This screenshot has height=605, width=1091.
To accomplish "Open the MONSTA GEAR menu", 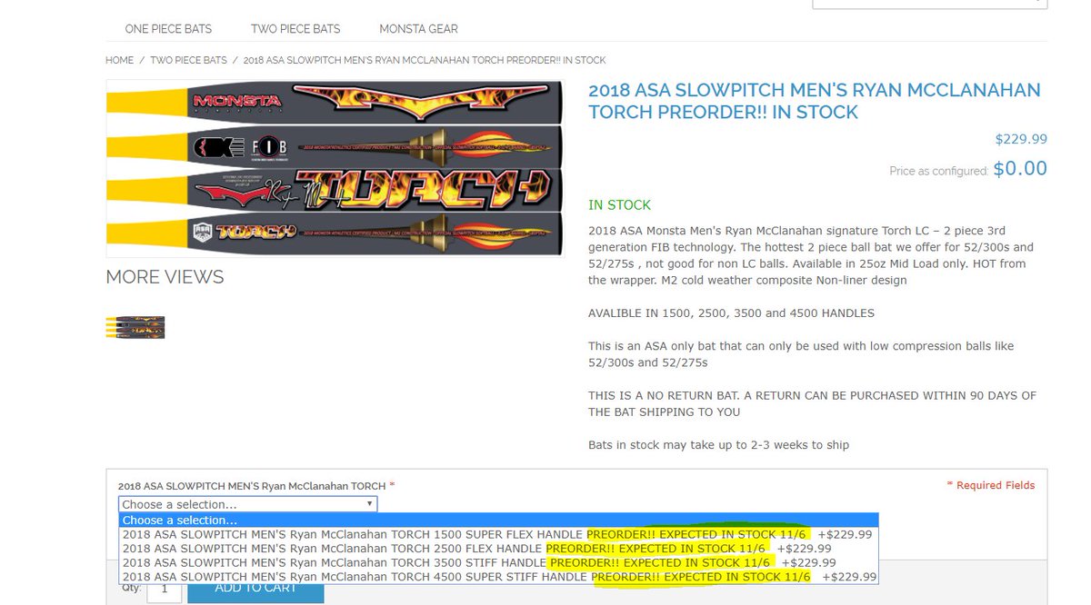I will click(418, 29).
